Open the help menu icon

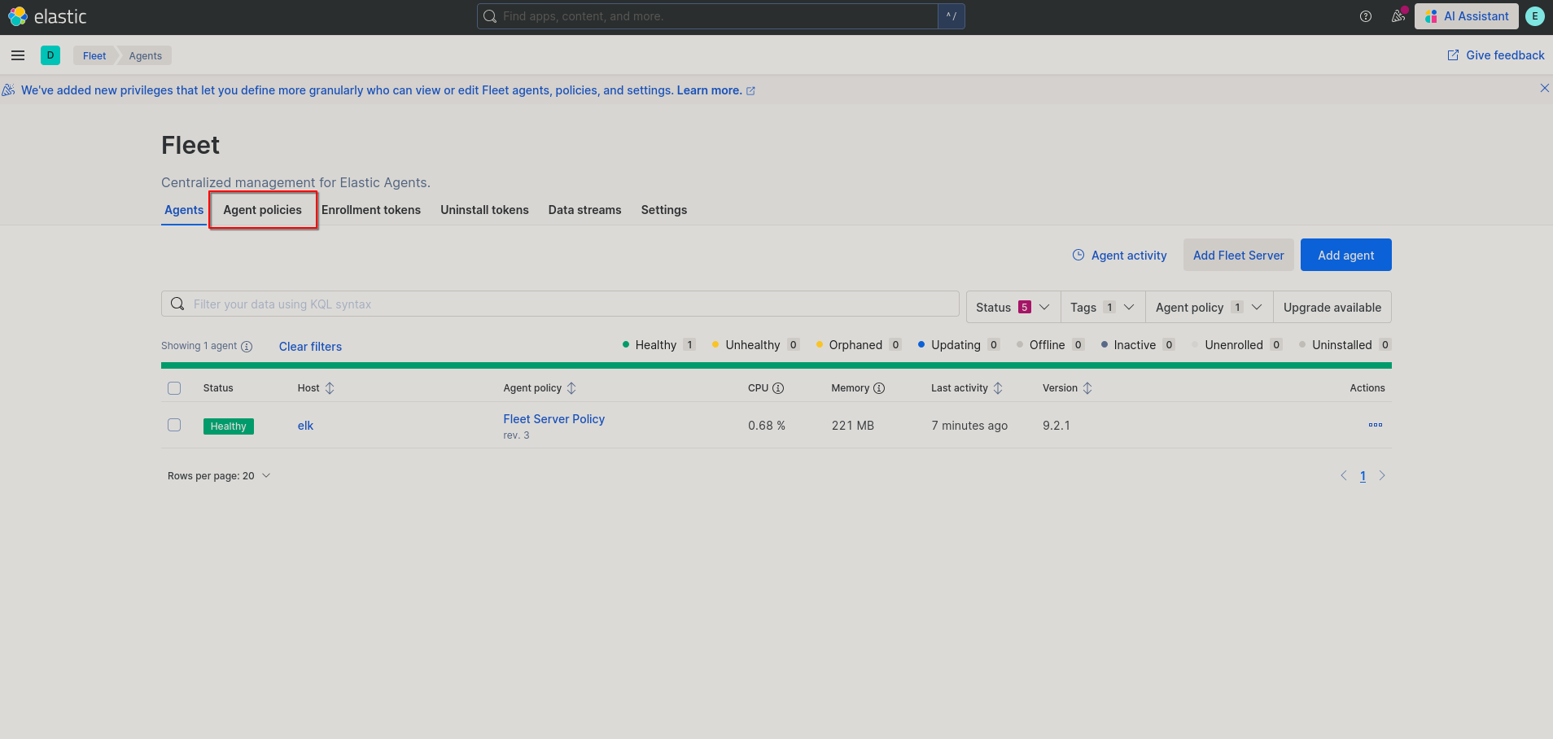[1366, 16]
